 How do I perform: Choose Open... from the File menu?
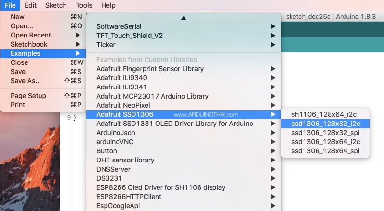tap(43, 26)
